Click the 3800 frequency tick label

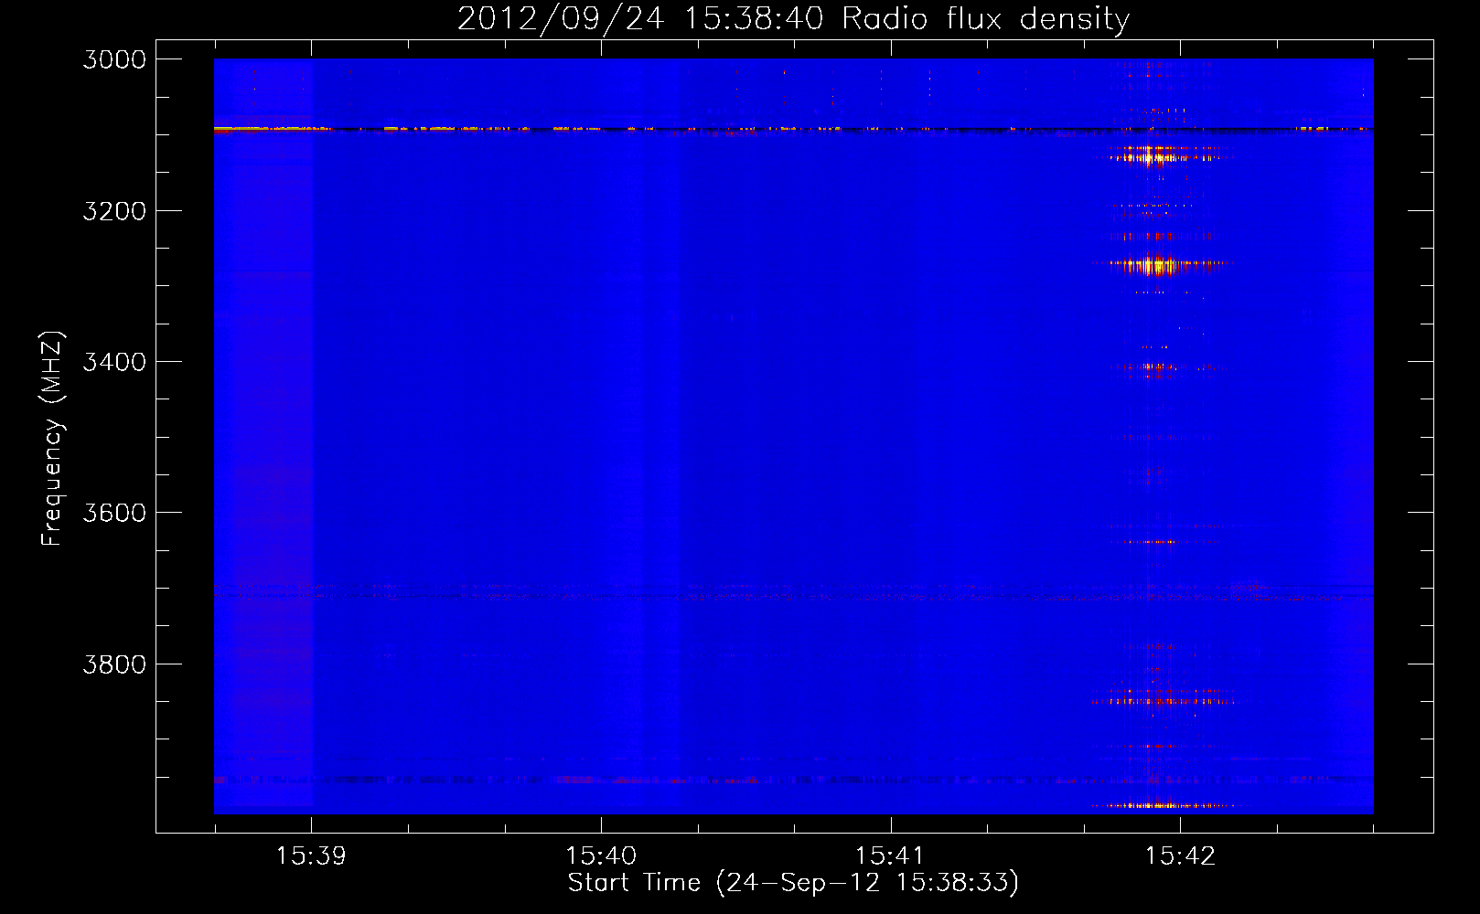tap(114, 664)
